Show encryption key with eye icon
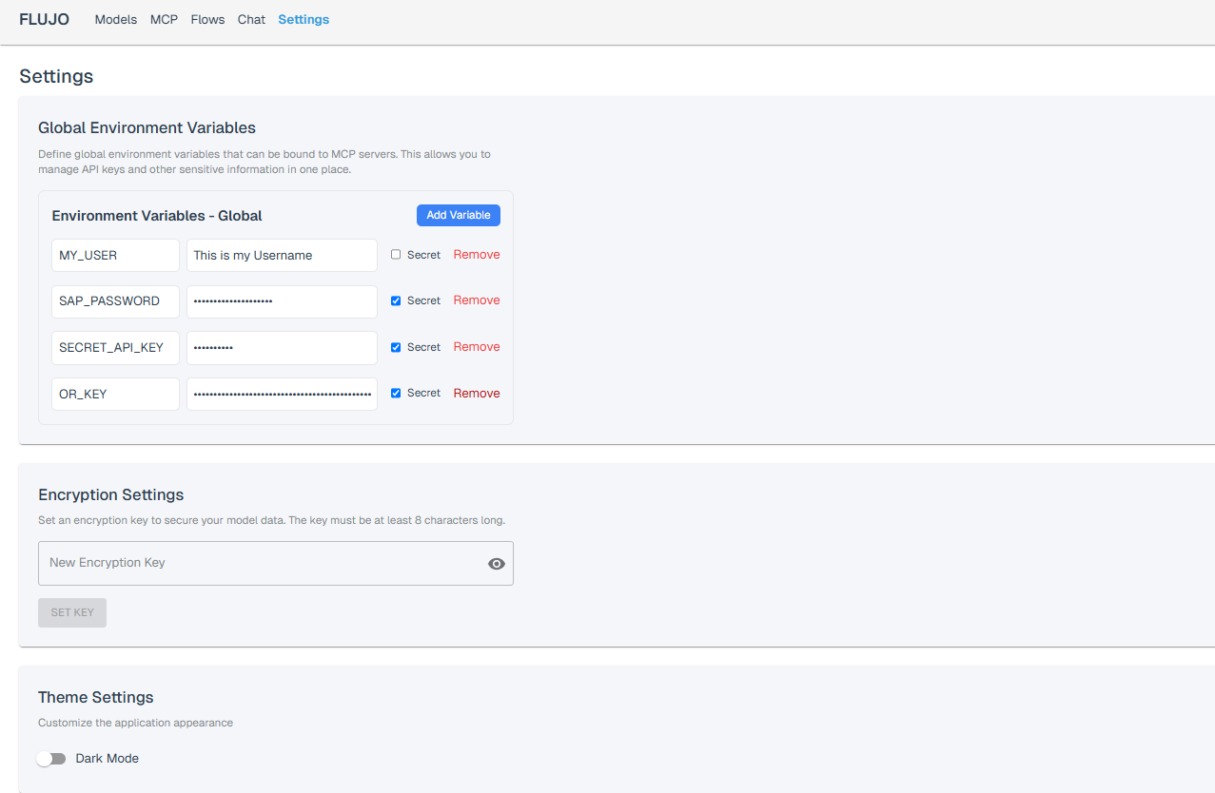Viewport: 1215px width, 793px height. pyautogui.click(x=496, y=564)
